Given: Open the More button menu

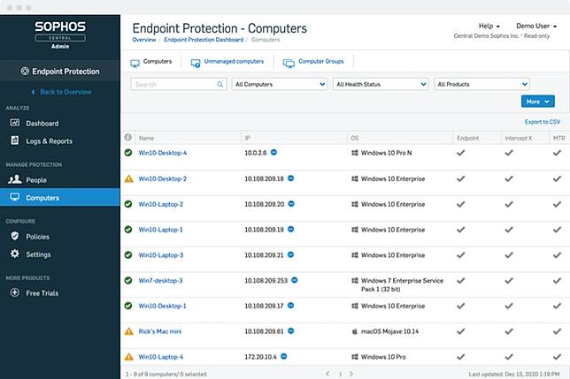Looking at the screenshot, I should click(537, 102).
